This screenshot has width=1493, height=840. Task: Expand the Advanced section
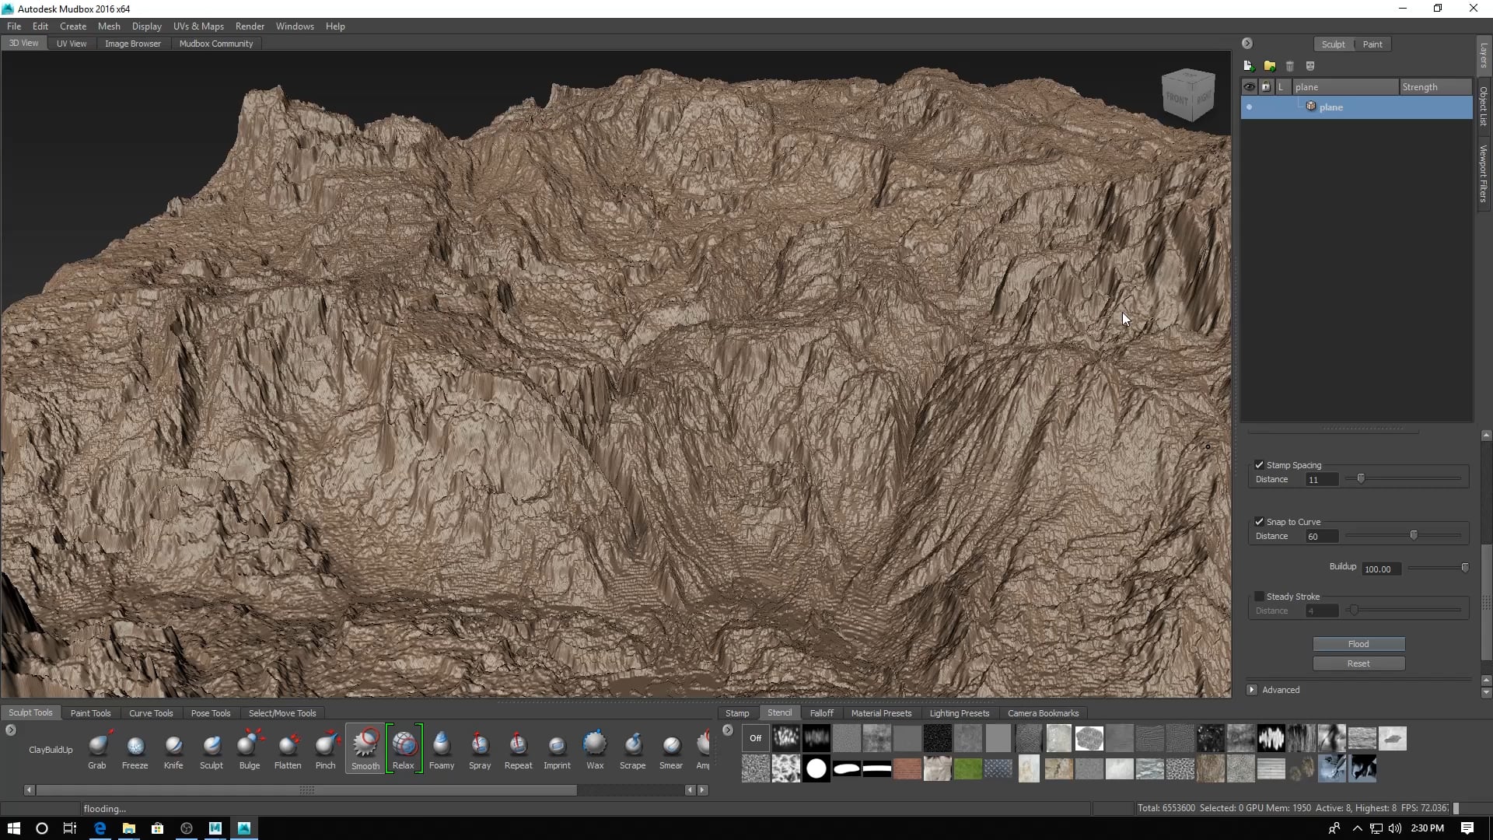(x=1253, y=689)
